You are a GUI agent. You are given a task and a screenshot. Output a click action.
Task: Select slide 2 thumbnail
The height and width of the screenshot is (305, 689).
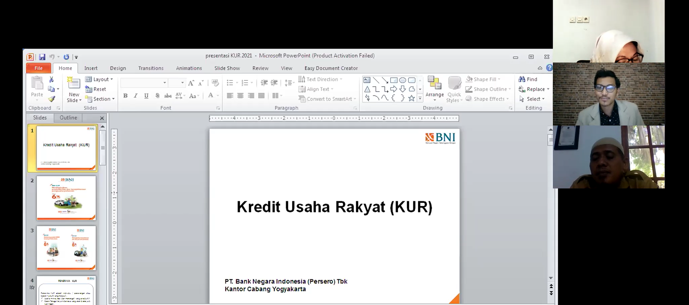pos(66,198)
